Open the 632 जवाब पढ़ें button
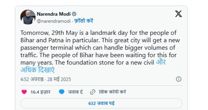The height and width of the screenshot is (110, 208). pyautogui.click(x=101, y=103)
